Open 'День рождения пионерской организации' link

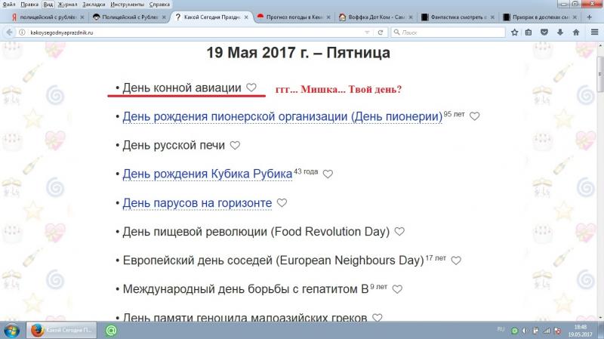[x=282, y=117]
